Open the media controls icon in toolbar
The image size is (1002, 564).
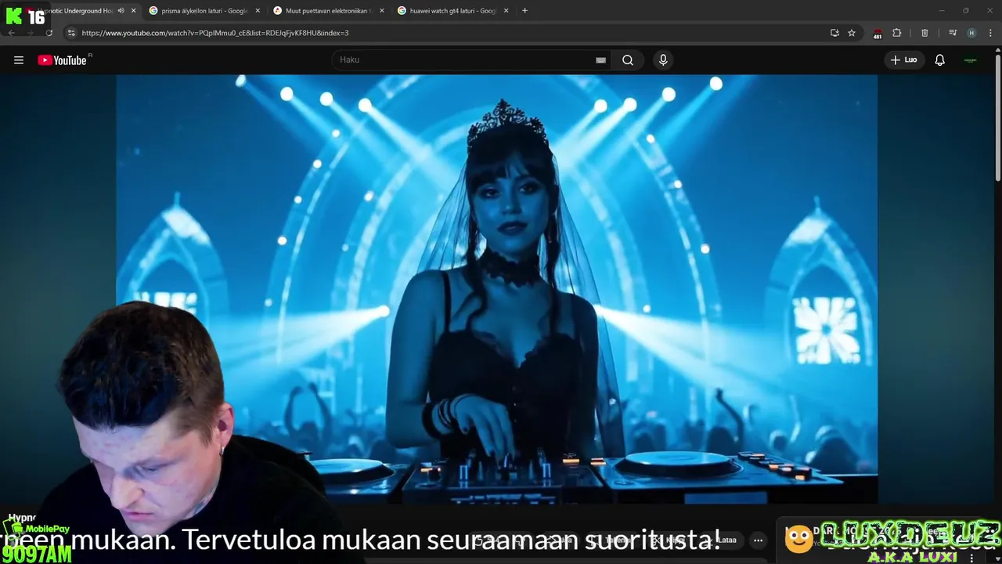click(x=953, y=33)
